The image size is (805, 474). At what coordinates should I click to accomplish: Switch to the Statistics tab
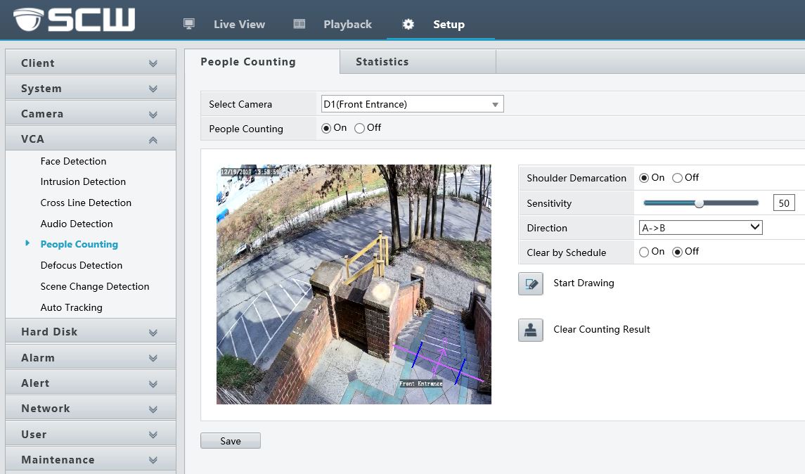pyautogui.click(x=382, y=62)
